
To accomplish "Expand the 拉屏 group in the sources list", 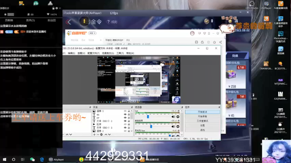I will pyautogui.click(x=94, y=125).
